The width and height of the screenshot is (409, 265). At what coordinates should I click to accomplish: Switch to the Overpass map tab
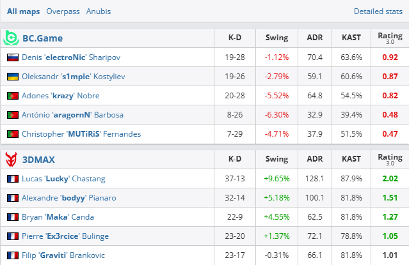tap(62, 11)
